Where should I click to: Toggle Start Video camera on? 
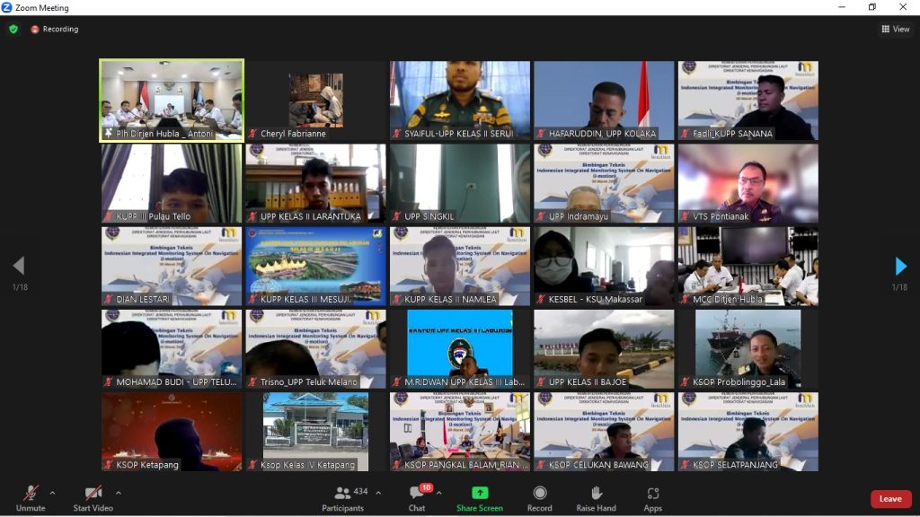93,498
